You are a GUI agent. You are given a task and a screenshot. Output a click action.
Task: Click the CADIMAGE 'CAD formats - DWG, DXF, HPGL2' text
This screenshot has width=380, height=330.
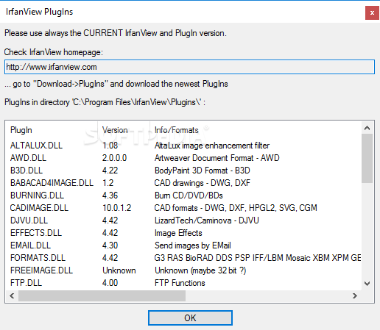click(236, 208)
